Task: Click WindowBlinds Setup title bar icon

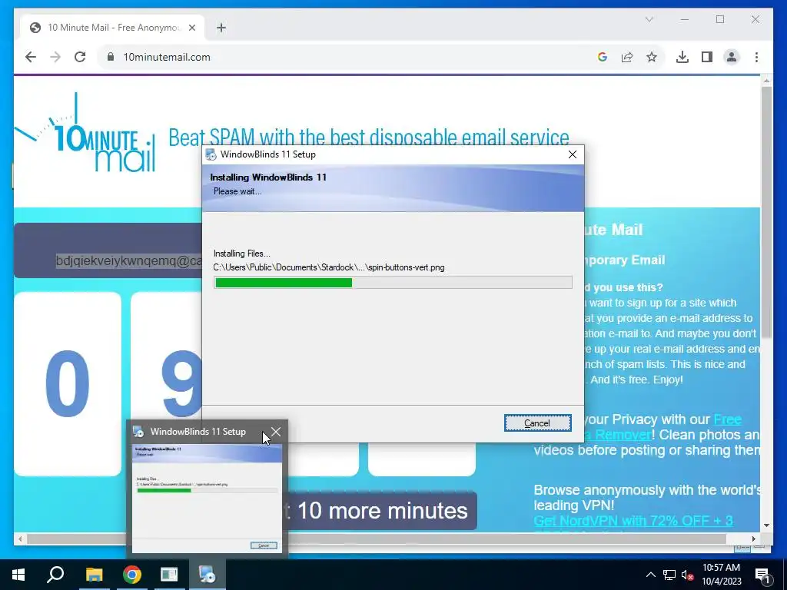Action: coord(211,154)
